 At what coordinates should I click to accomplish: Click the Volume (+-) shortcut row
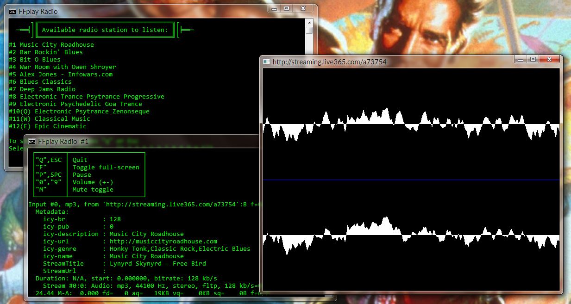(x=89, y=182)
